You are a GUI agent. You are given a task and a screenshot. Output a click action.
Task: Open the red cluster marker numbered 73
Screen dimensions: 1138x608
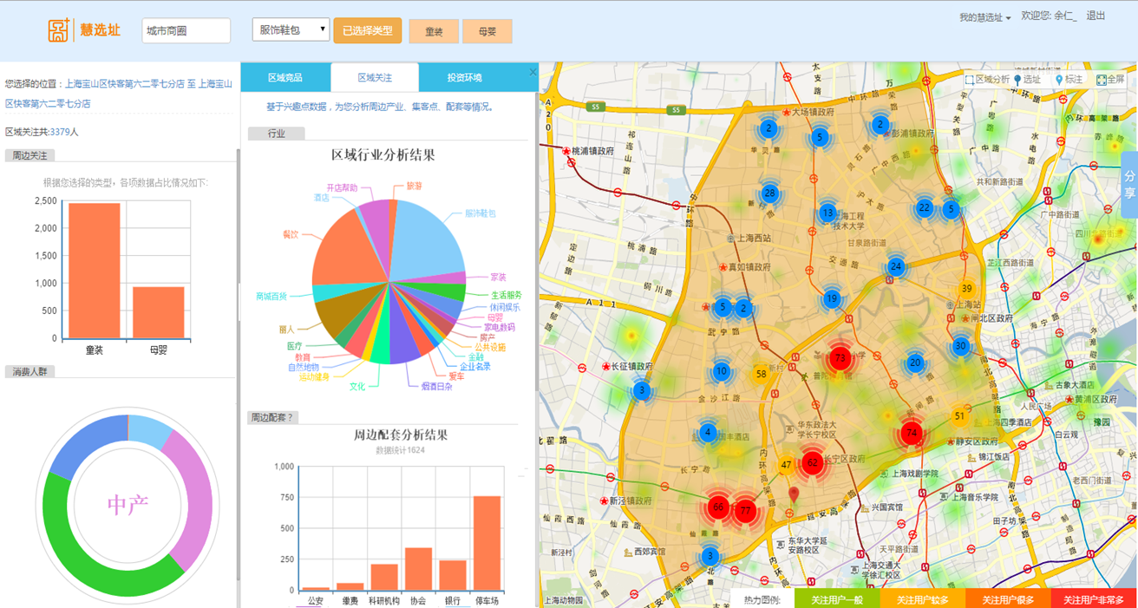click(x=839, y=357)
